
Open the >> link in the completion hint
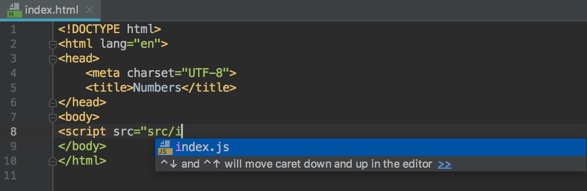click(x=445, y=164)
